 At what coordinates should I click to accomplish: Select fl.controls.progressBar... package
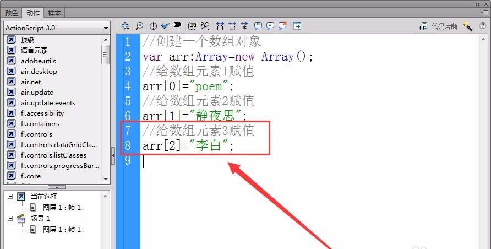click(x=60, y=166)
